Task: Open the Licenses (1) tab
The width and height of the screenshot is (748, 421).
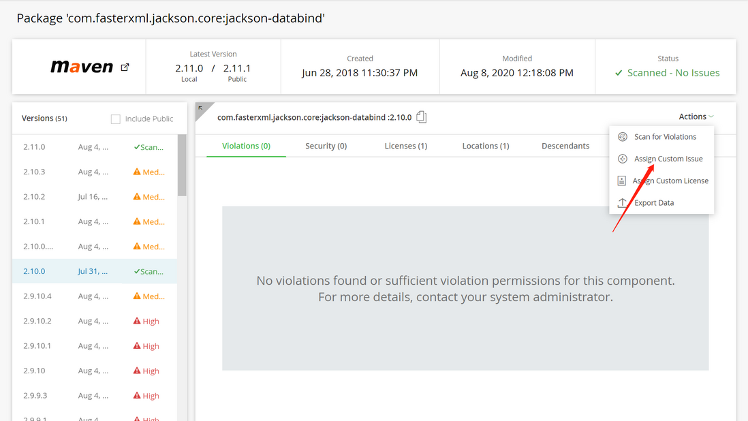Action: [x=406, y=146]
